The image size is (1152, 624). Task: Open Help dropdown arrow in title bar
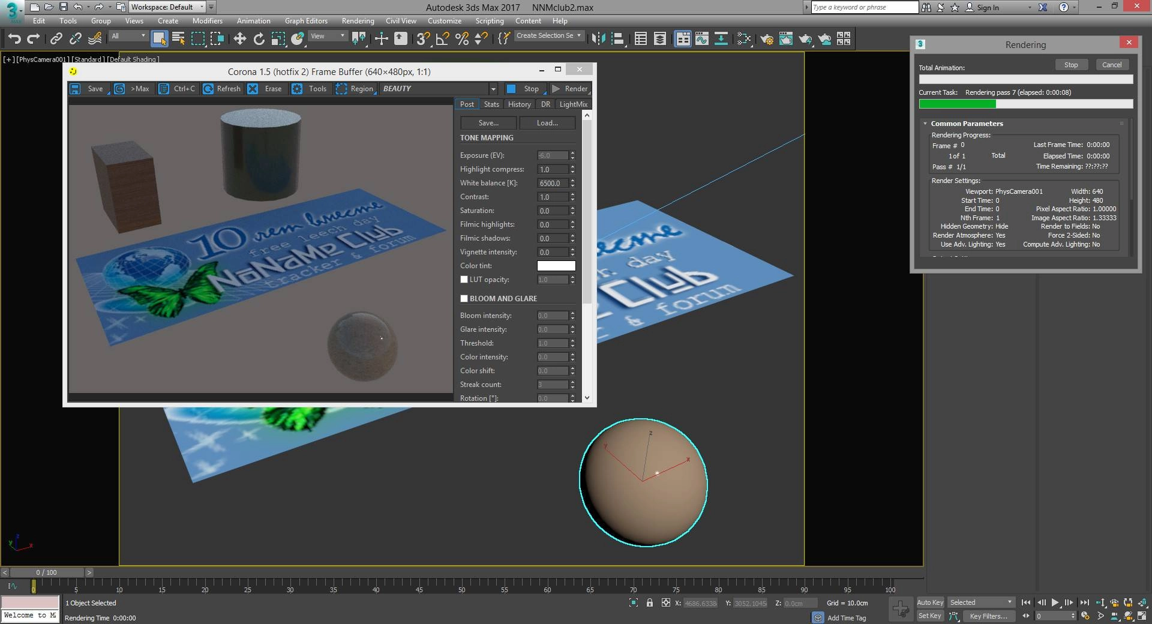(x=1074, y=7)
